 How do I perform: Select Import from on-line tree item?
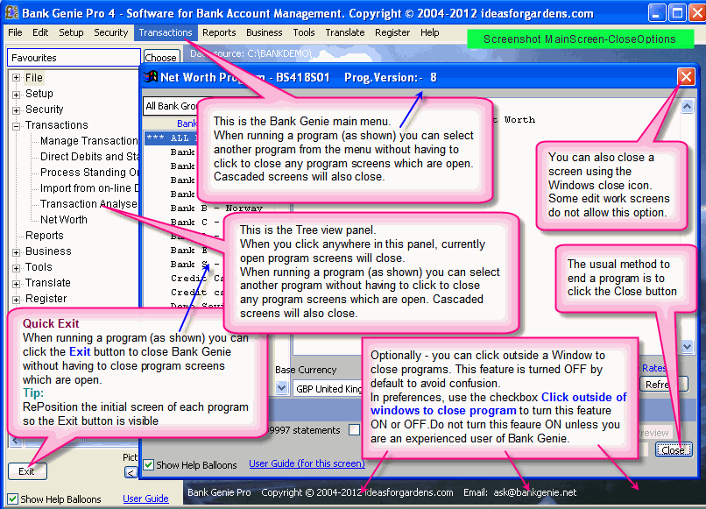(x=89, y=188)
